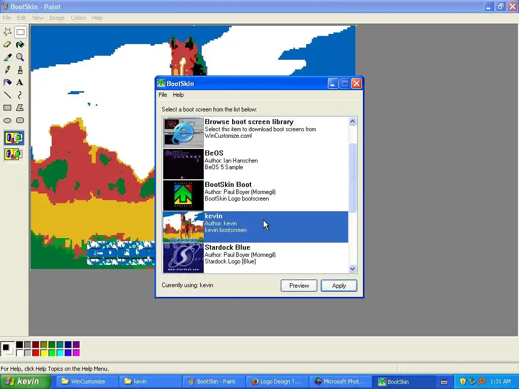Open the Help menu in Paint
The image size is (519, 389).
click(x=97, y=18)
